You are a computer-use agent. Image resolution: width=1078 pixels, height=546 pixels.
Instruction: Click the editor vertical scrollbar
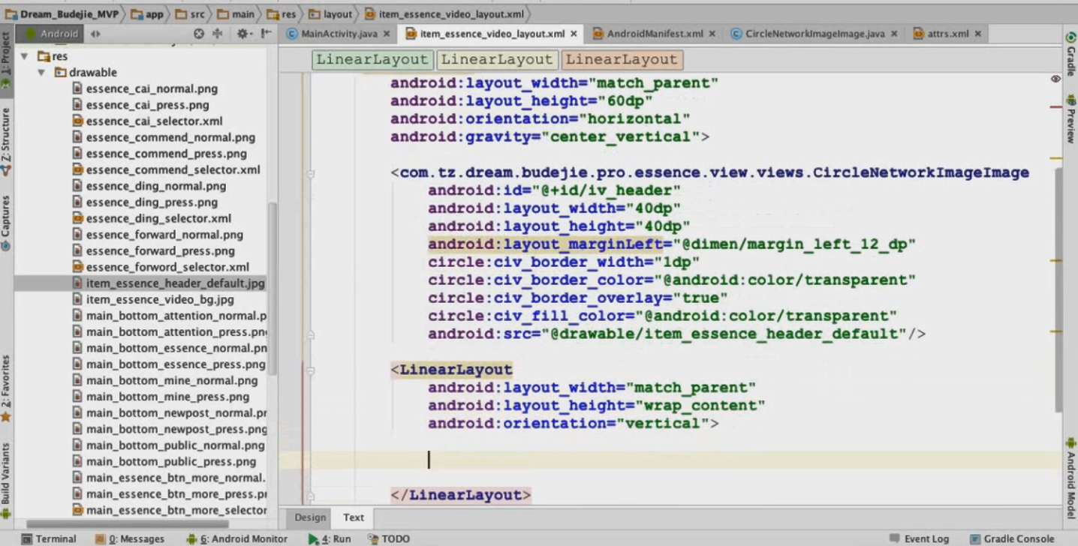pyautogui.click(x=1058, y=289)
